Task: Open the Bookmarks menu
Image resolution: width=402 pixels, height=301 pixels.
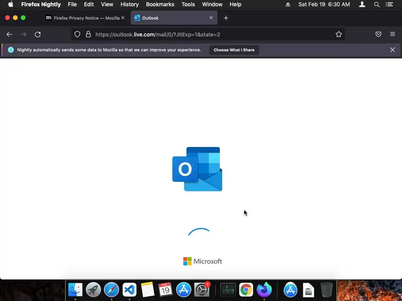Action: pyautogui.click(x=160, y=4)
